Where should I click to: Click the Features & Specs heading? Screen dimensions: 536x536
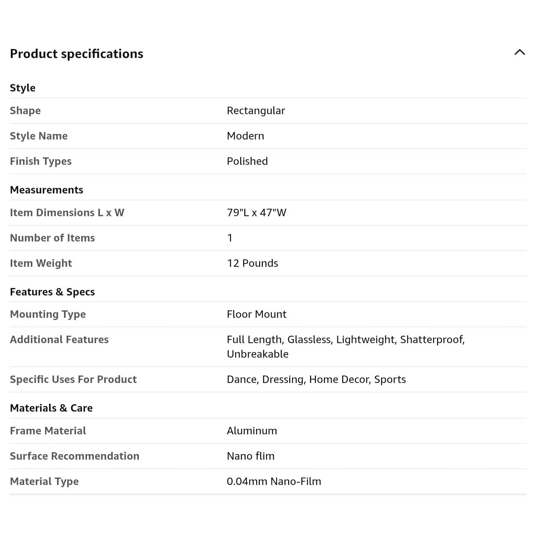(52, 292)
